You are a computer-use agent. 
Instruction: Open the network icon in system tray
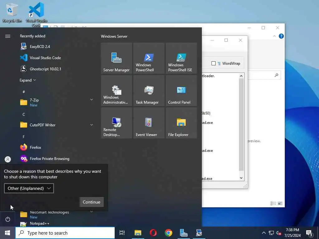click(x=271, y=233)
